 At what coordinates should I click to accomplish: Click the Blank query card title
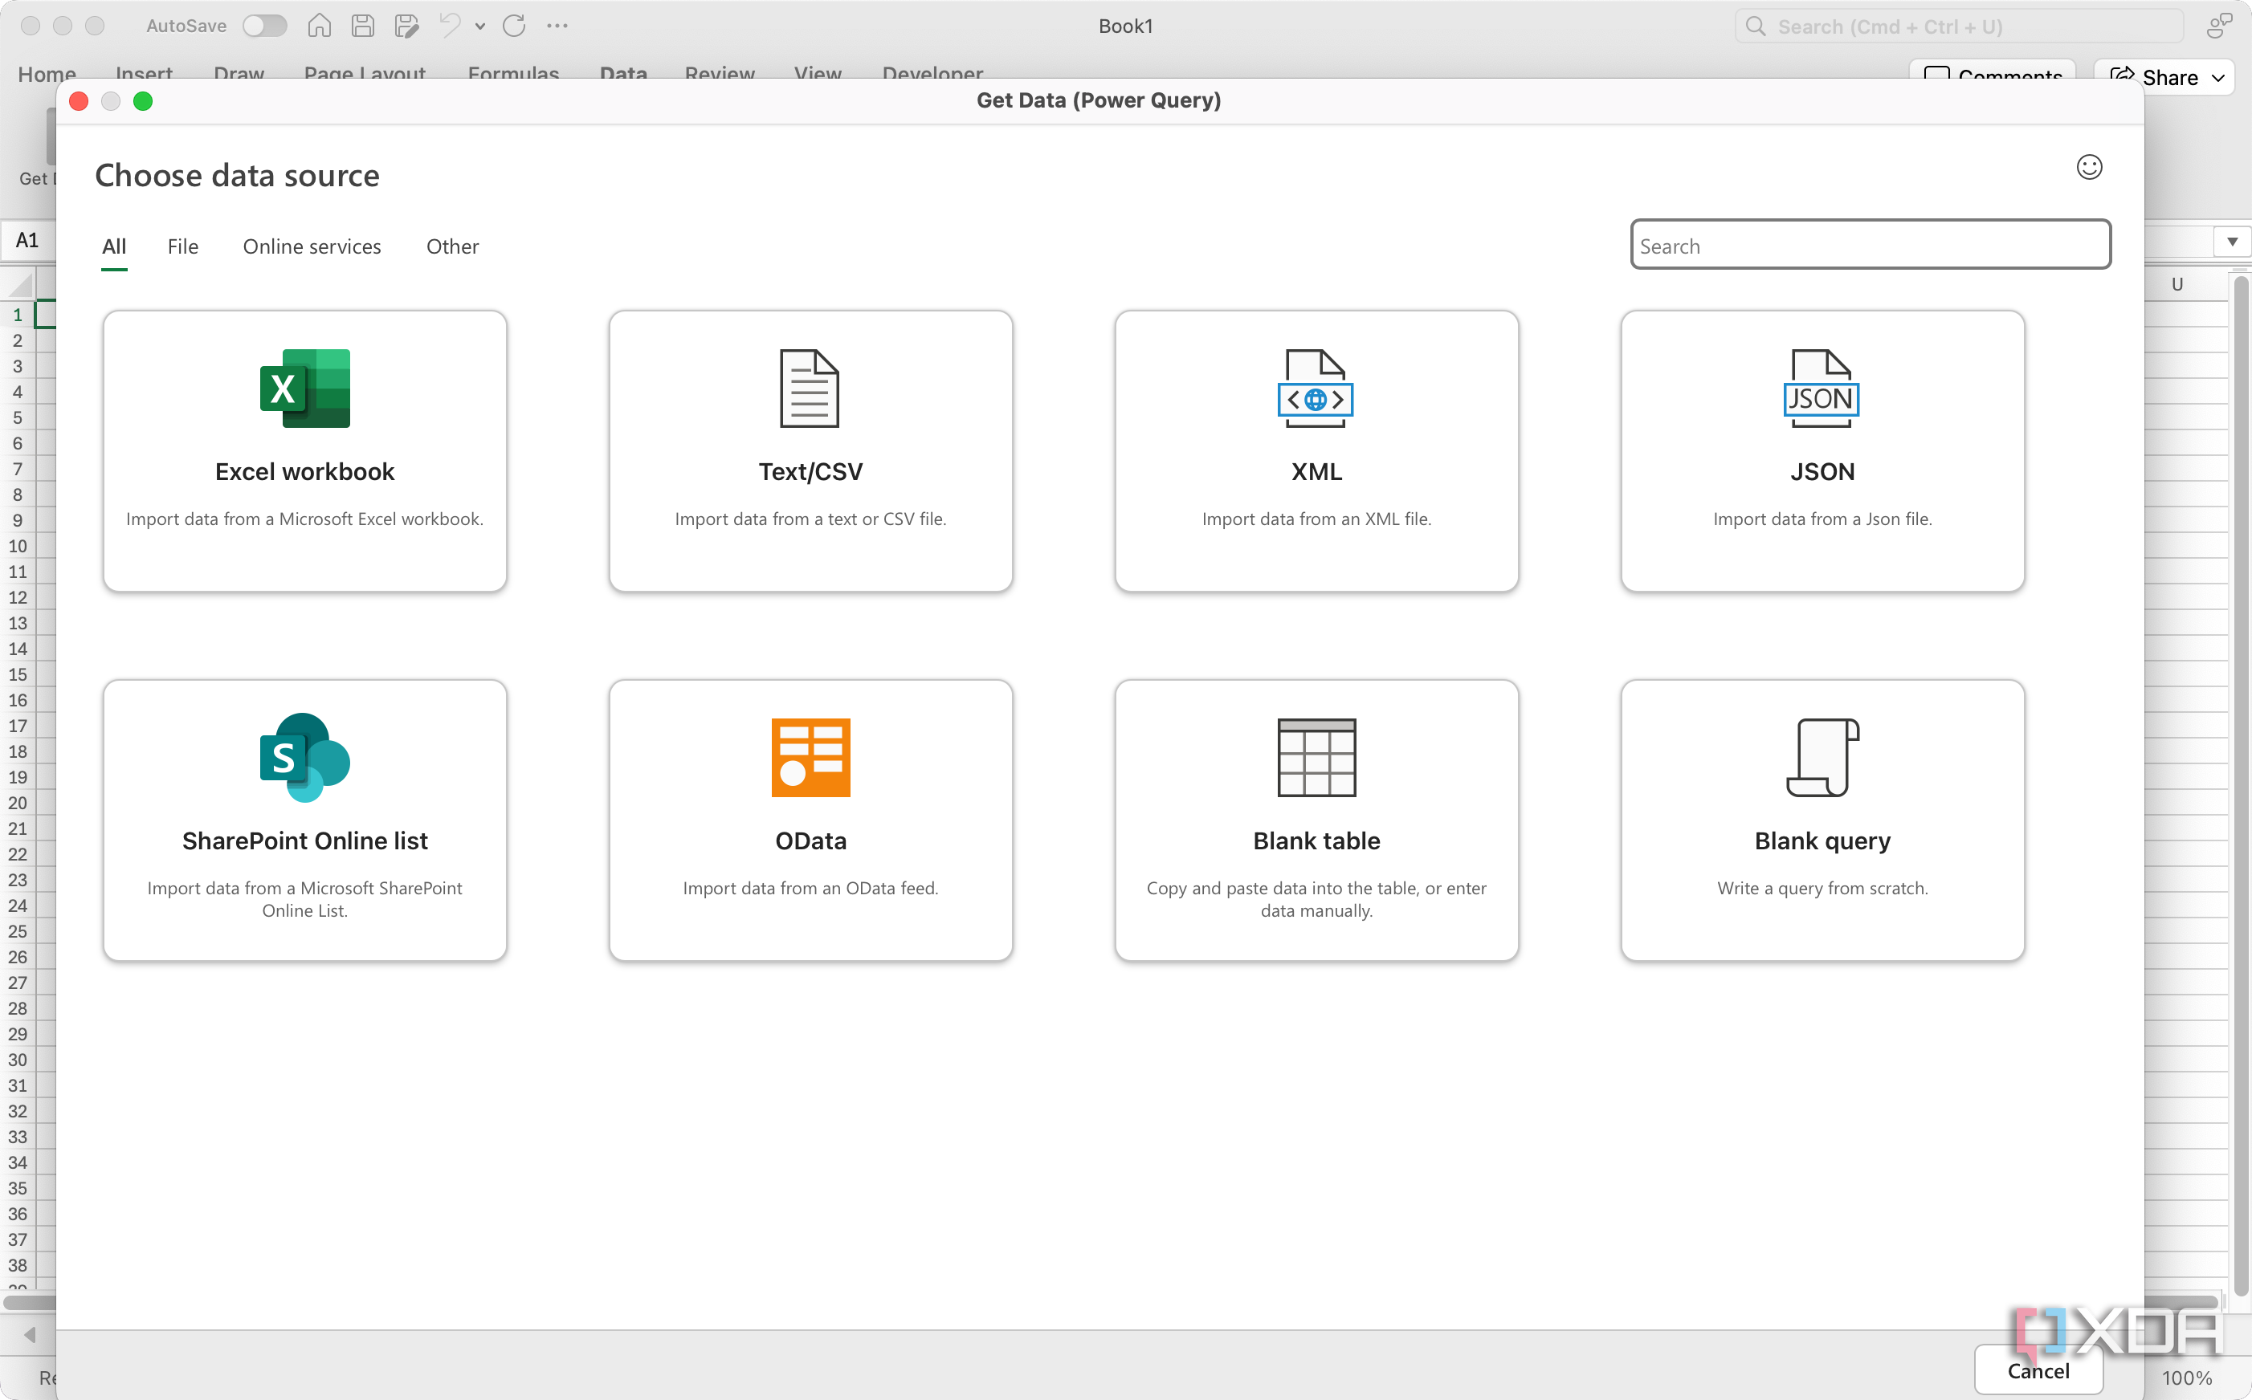tap(1822, 840)
